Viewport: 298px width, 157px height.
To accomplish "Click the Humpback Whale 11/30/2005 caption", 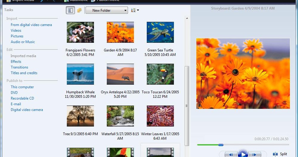I will click(81, 94).
